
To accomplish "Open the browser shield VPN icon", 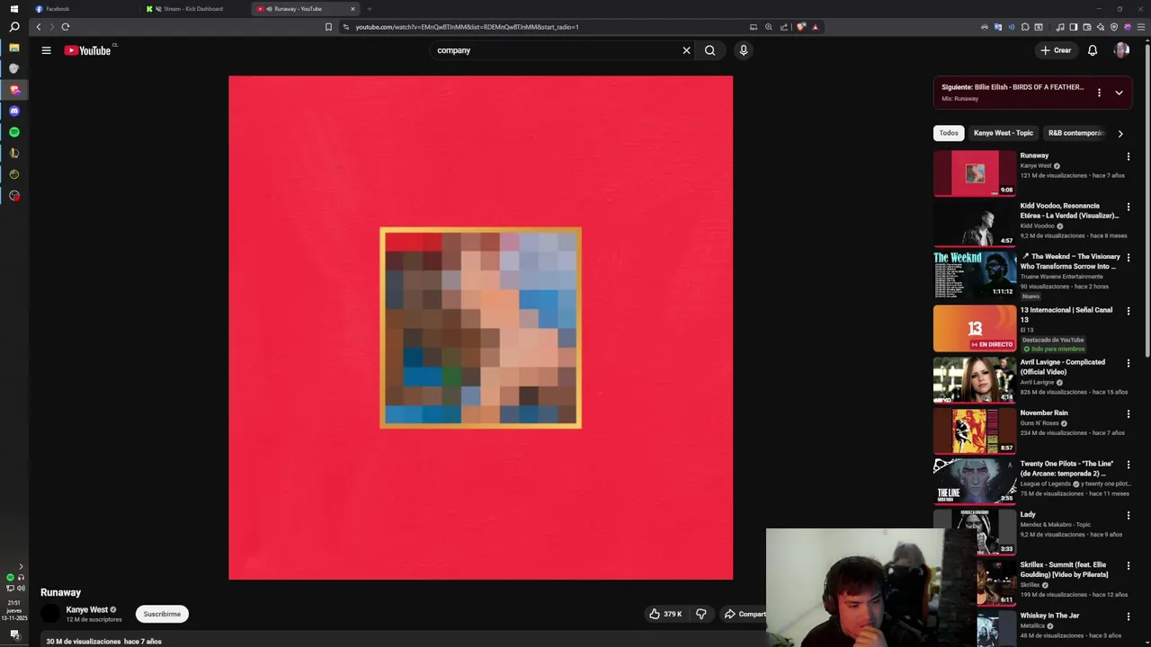I will pos(1114,27).
